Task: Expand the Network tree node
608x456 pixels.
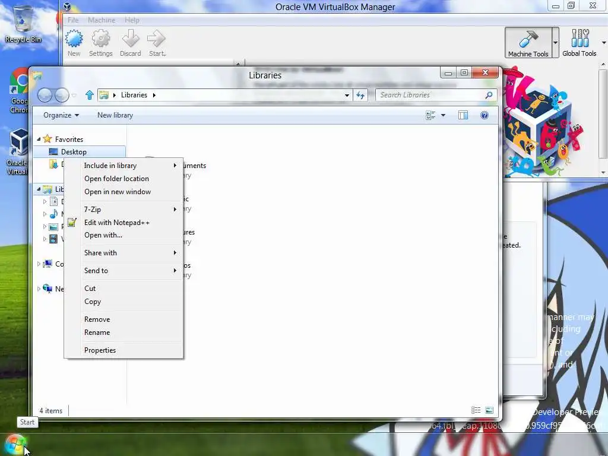Action: [39, 289]
